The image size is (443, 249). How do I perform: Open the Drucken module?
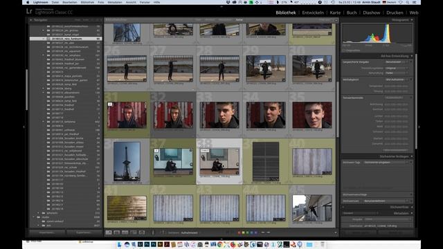pyautogui.click(x=395, y=12)
